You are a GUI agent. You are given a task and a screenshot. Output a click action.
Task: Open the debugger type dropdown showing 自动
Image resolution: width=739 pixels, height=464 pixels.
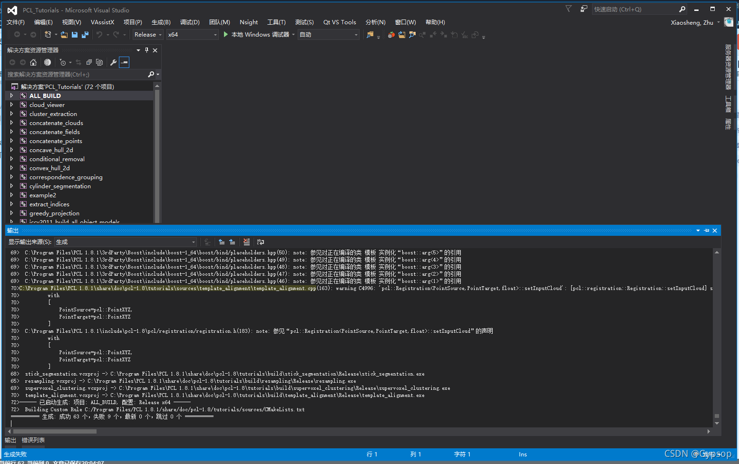click(x=329, y=35)
